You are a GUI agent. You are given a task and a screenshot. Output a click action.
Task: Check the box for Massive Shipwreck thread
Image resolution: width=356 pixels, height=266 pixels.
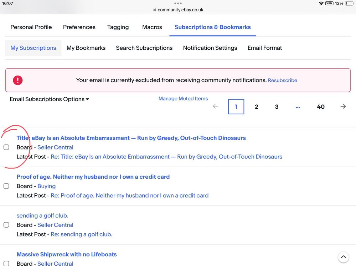pos(6,264)
